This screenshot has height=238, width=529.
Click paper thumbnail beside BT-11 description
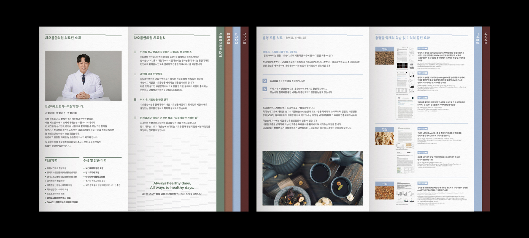tap(405, 107)
